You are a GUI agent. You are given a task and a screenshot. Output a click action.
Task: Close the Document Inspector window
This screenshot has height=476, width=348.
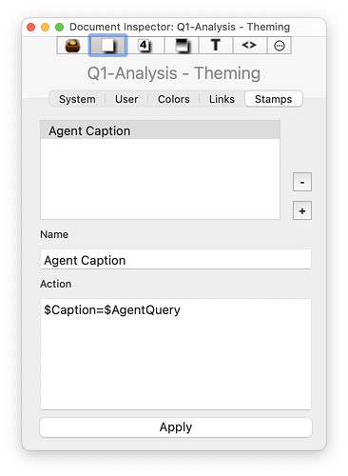[x=31, y=28]
